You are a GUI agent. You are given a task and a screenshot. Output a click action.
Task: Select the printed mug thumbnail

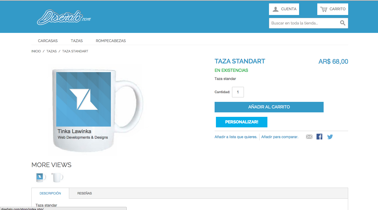pyautogui.click(x=41, y=178)
